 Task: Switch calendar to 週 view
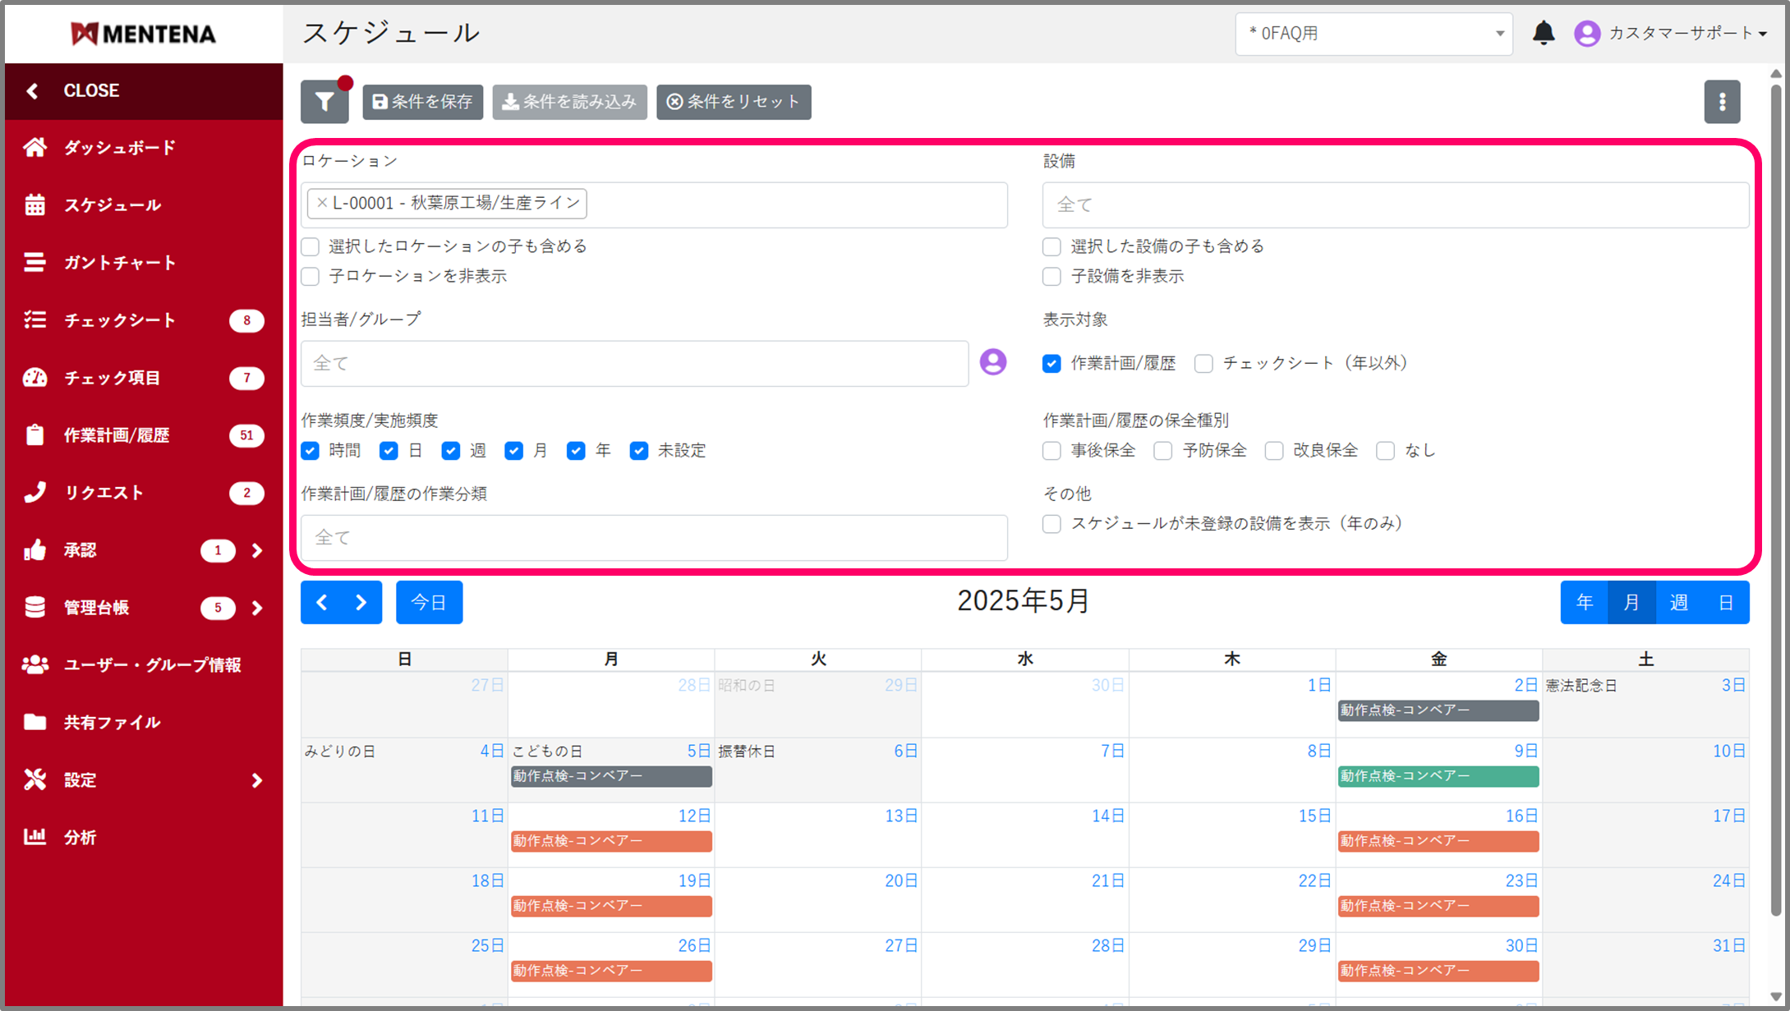[x=1678, y=603]
